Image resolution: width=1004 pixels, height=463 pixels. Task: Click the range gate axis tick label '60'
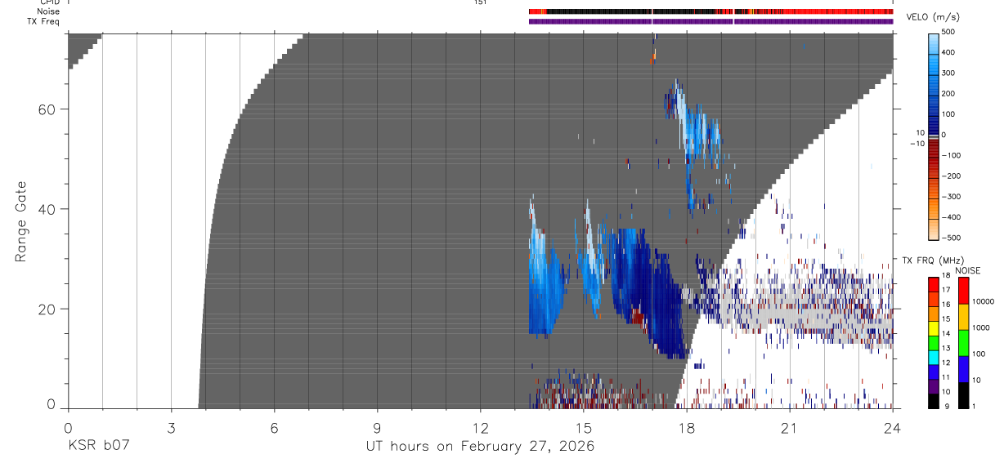coord(47,109)
